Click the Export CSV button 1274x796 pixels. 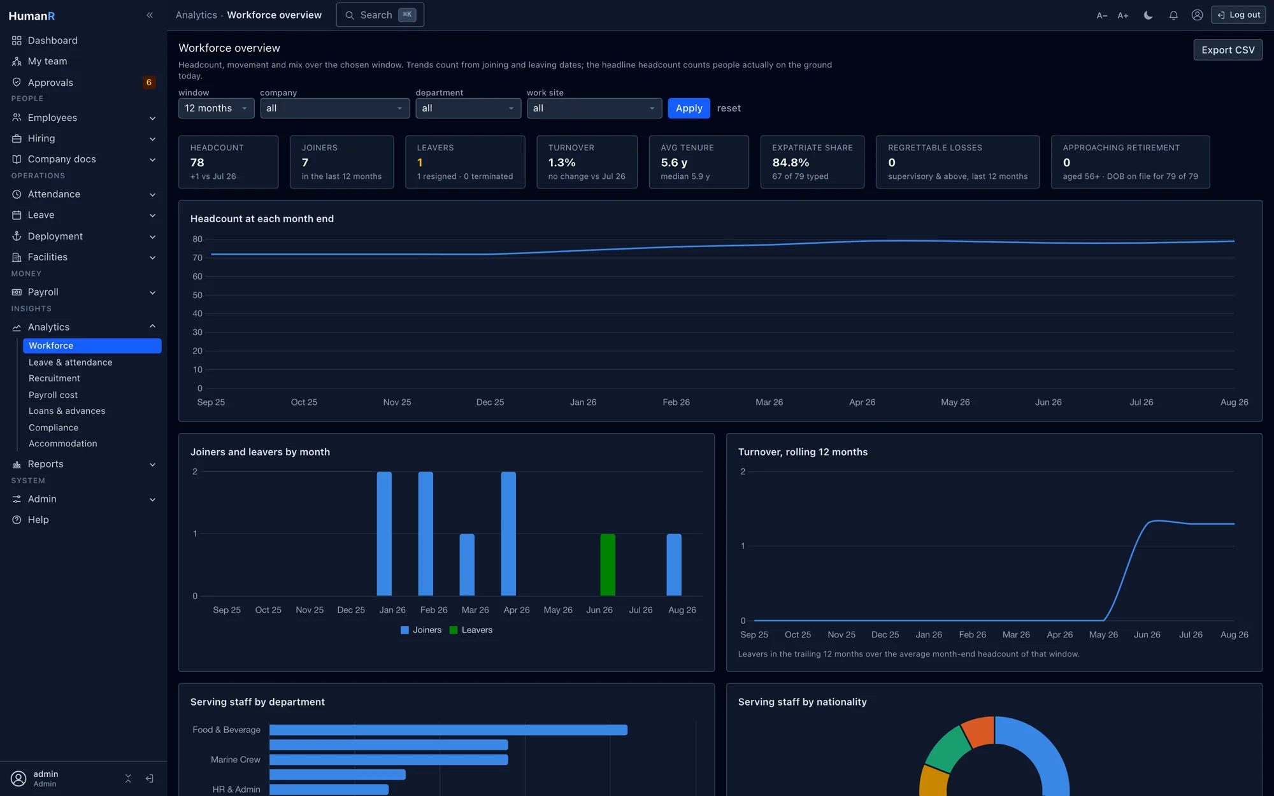click(1227, 50)
